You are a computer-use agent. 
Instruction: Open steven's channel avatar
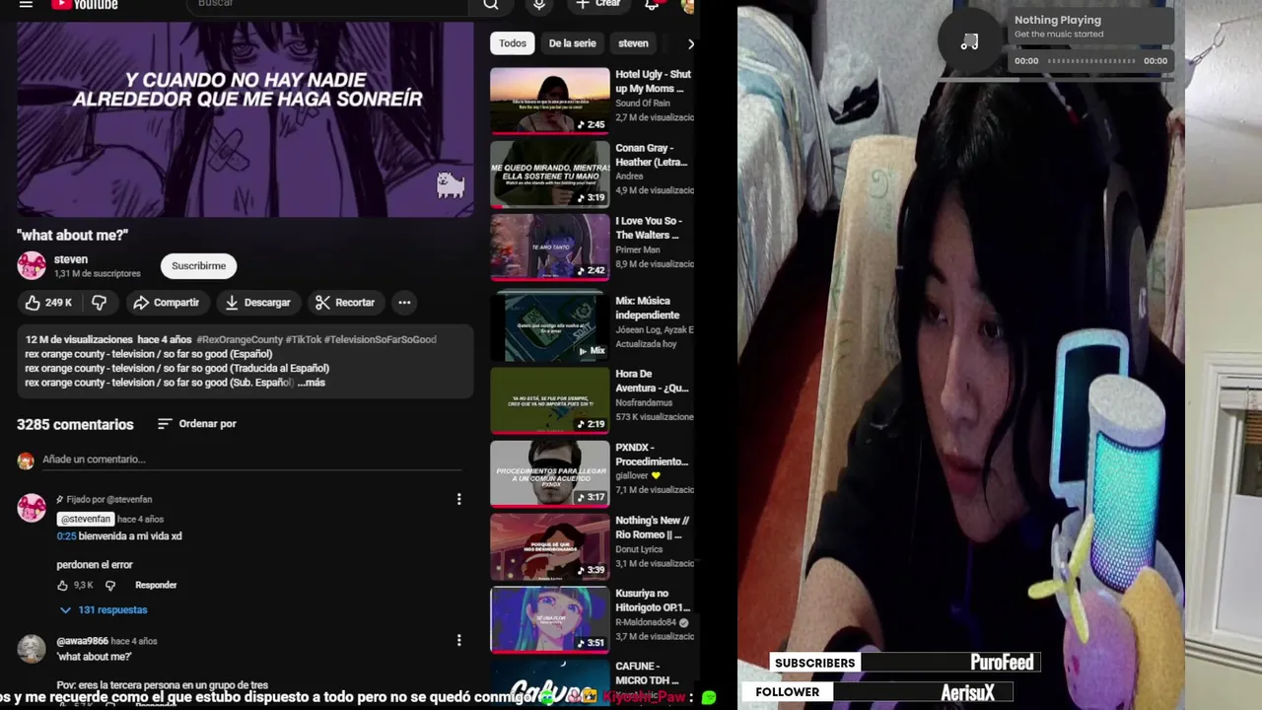coord(32,265)
